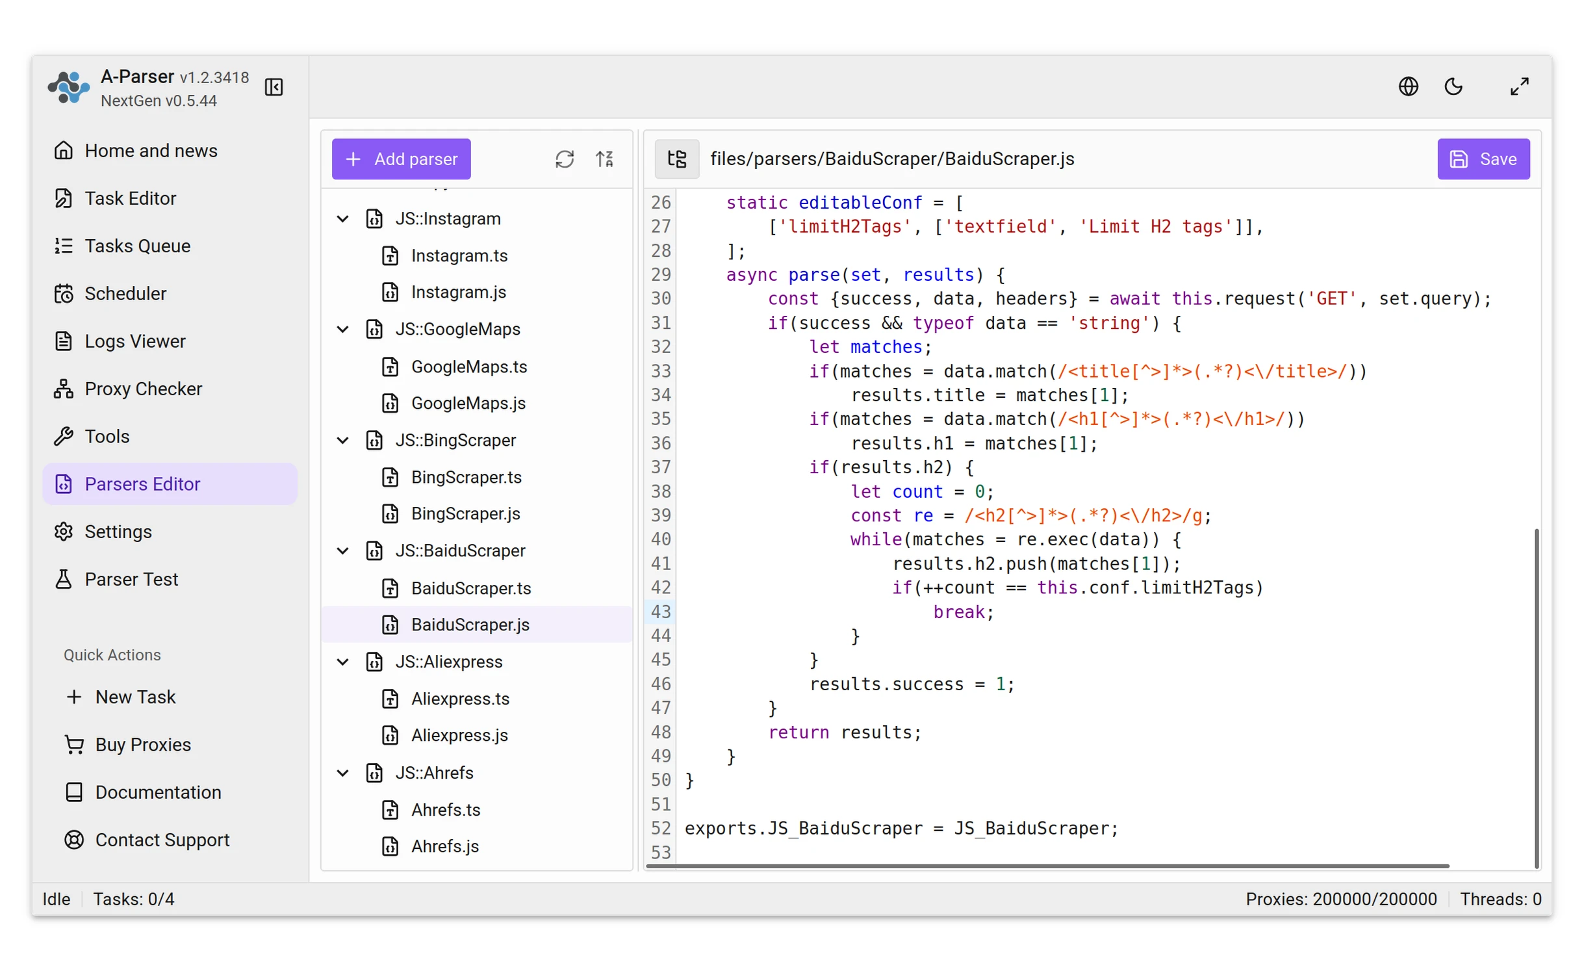Enter fullscreen with the expand arrows icon
The height and width of the screenshot is (971, 1584).
click(1518, 86)
